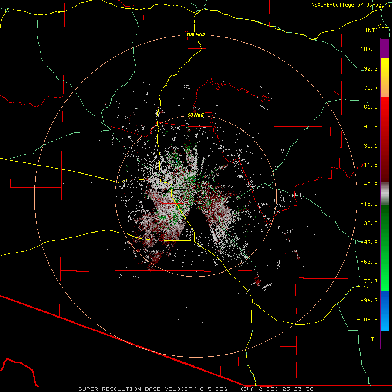Click the VEL legend title
The height and width of the screenshot is (392, 392).
[x=382, y=26]
